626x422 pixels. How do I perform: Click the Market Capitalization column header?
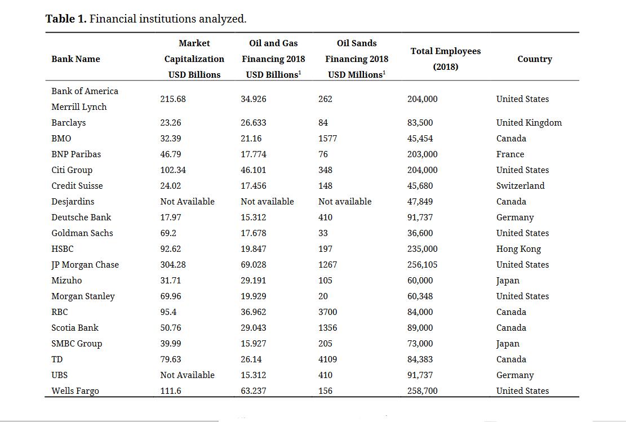click(194, 59)
